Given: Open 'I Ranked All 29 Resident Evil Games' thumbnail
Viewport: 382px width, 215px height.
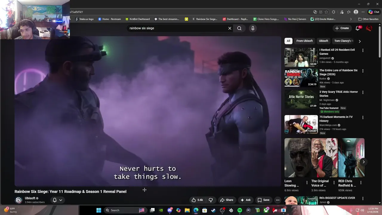Looking at the screenshot, I should coord(301,57).
